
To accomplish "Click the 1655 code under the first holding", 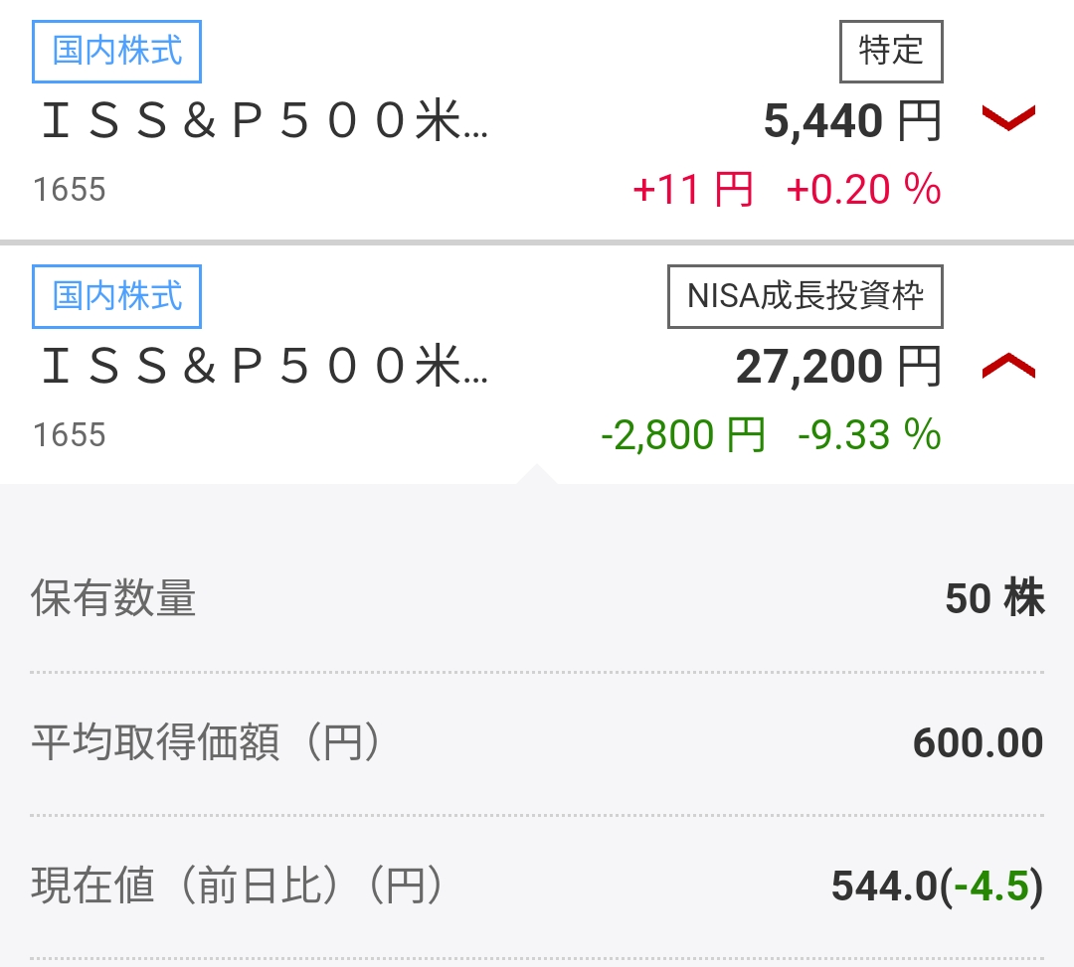I will (70, 190).
